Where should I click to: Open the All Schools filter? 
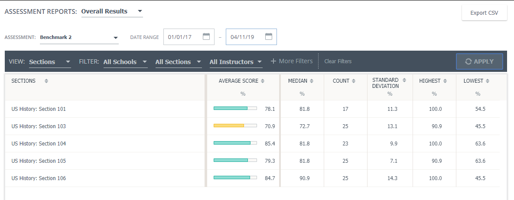(144, 62)
